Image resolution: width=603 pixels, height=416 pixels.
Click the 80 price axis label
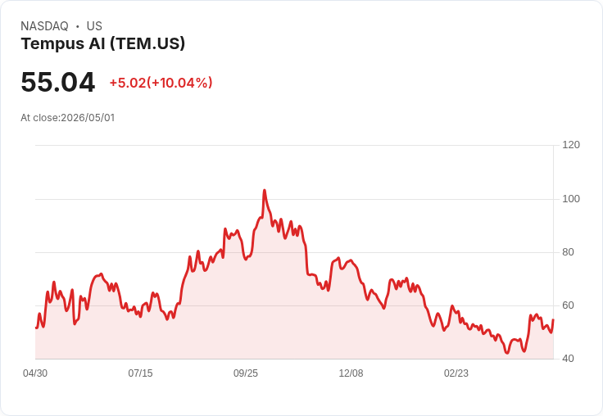point(568,252)
